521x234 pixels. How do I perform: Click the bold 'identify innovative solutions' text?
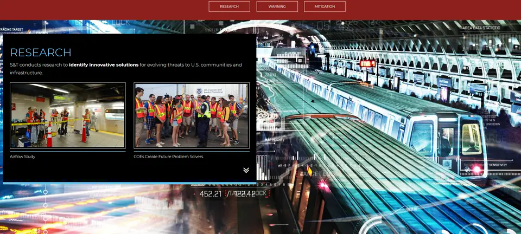[x=104, y=64]
